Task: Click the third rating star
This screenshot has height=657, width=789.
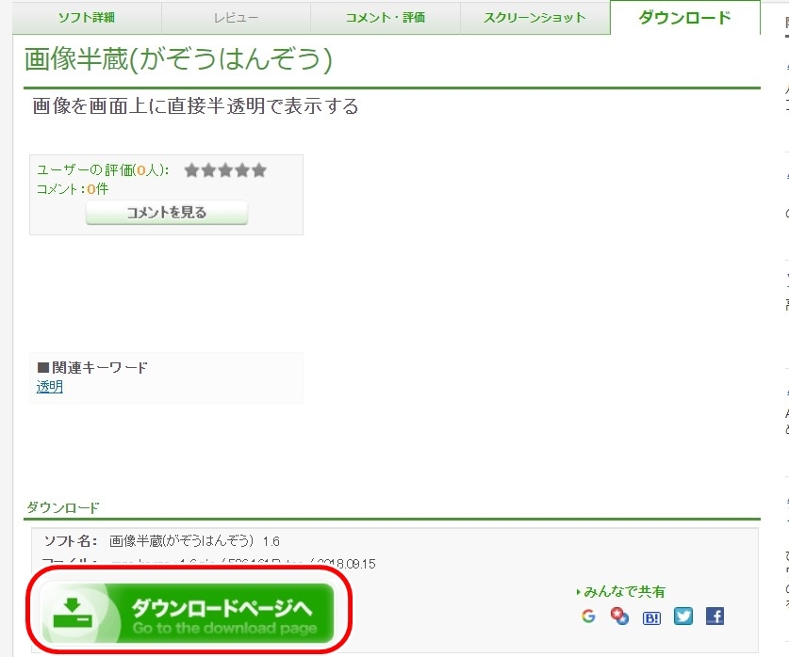Action: tap(225, 170)
